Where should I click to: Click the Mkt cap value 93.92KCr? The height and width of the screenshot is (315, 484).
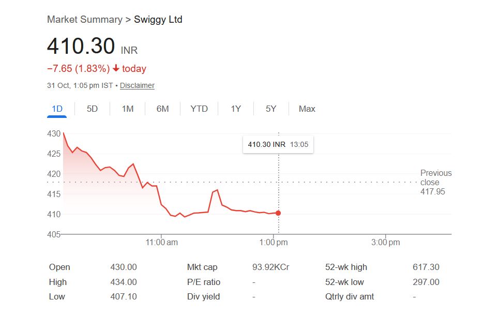pos(270,267)
